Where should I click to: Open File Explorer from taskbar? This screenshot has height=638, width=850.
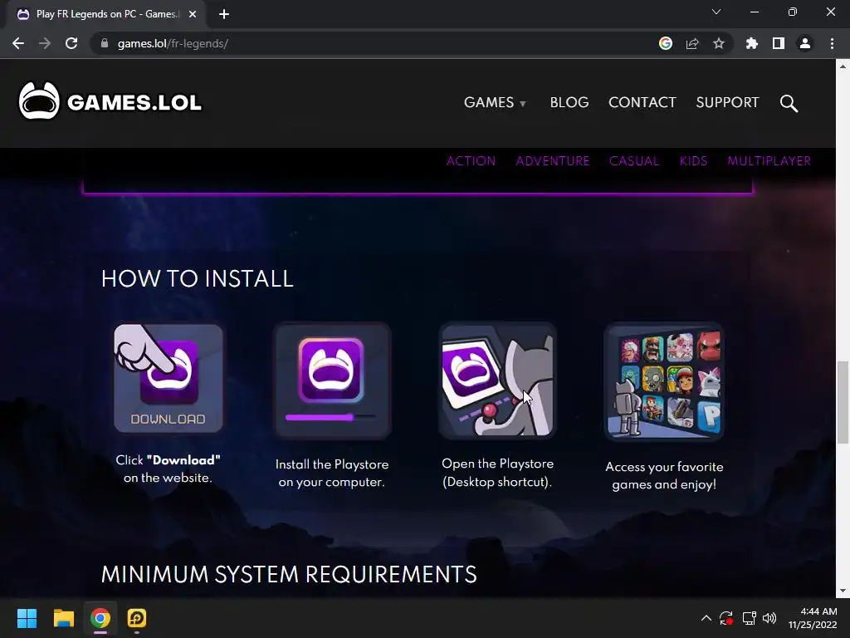click(x=63, y=618)
